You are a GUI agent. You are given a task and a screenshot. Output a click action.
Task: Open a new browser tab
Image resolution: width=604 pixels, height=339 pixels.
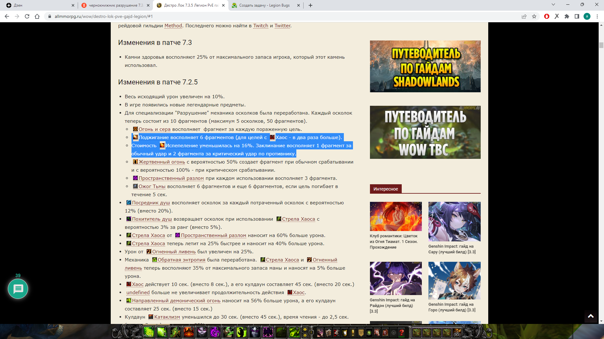coord(310,5)
